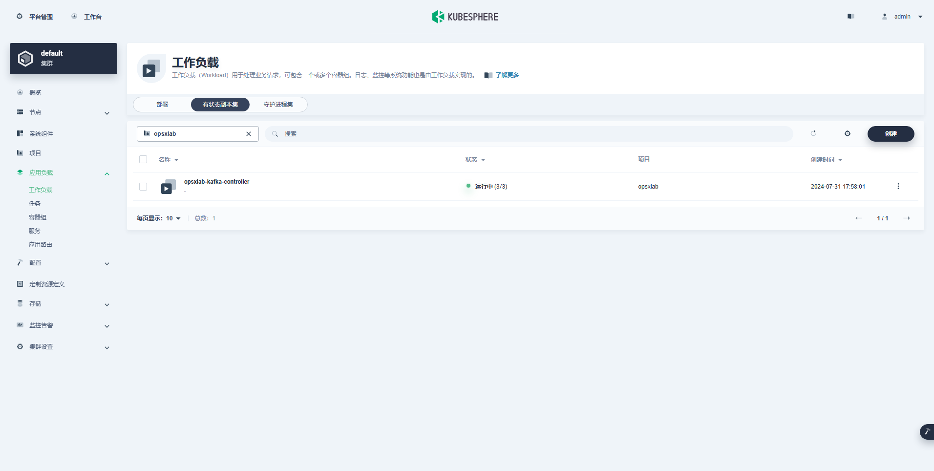Open 系统组件 in the sidebar
934x471 pixels.
click(41, 133)
